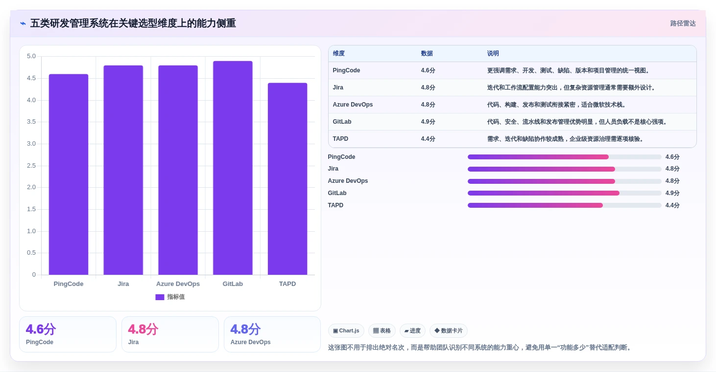
Task: Select the GitLab table row name
Action: (342, 122)
